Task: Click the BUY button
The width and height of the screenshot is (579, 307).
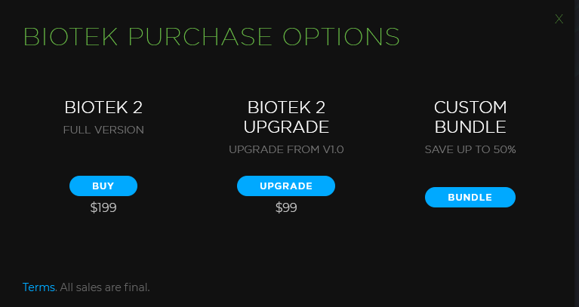Action: pos(103,186)
